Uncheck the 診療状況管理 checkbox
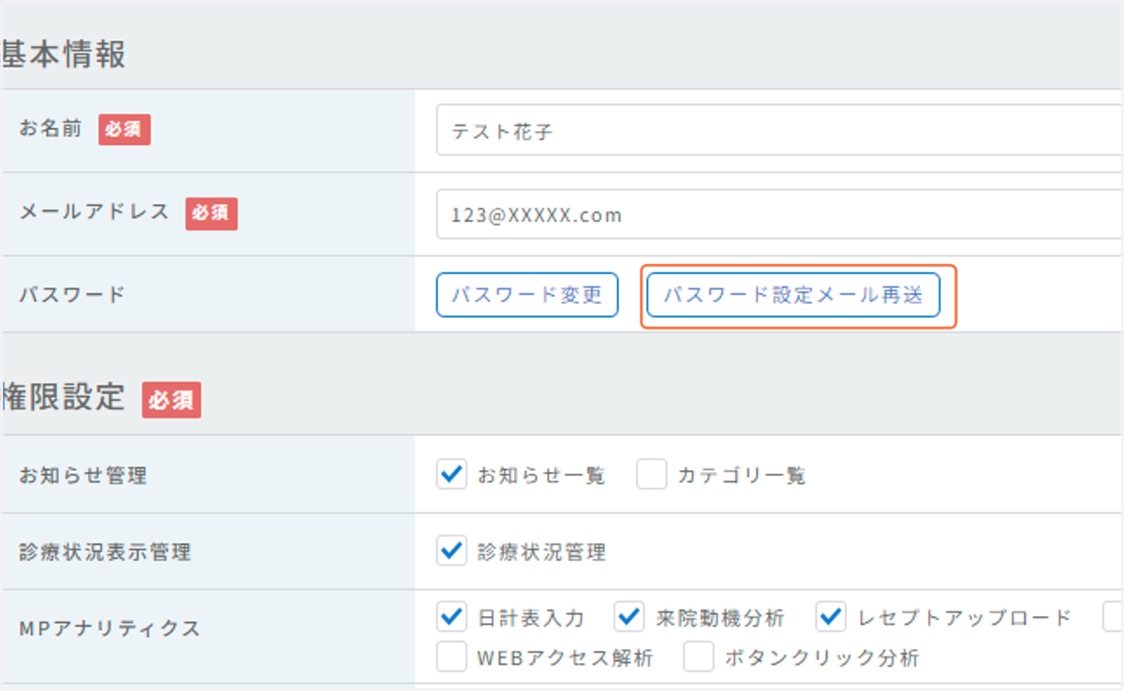Image resolution: width=1124 pixels, height=691 pixels. (x=451, y=551)
